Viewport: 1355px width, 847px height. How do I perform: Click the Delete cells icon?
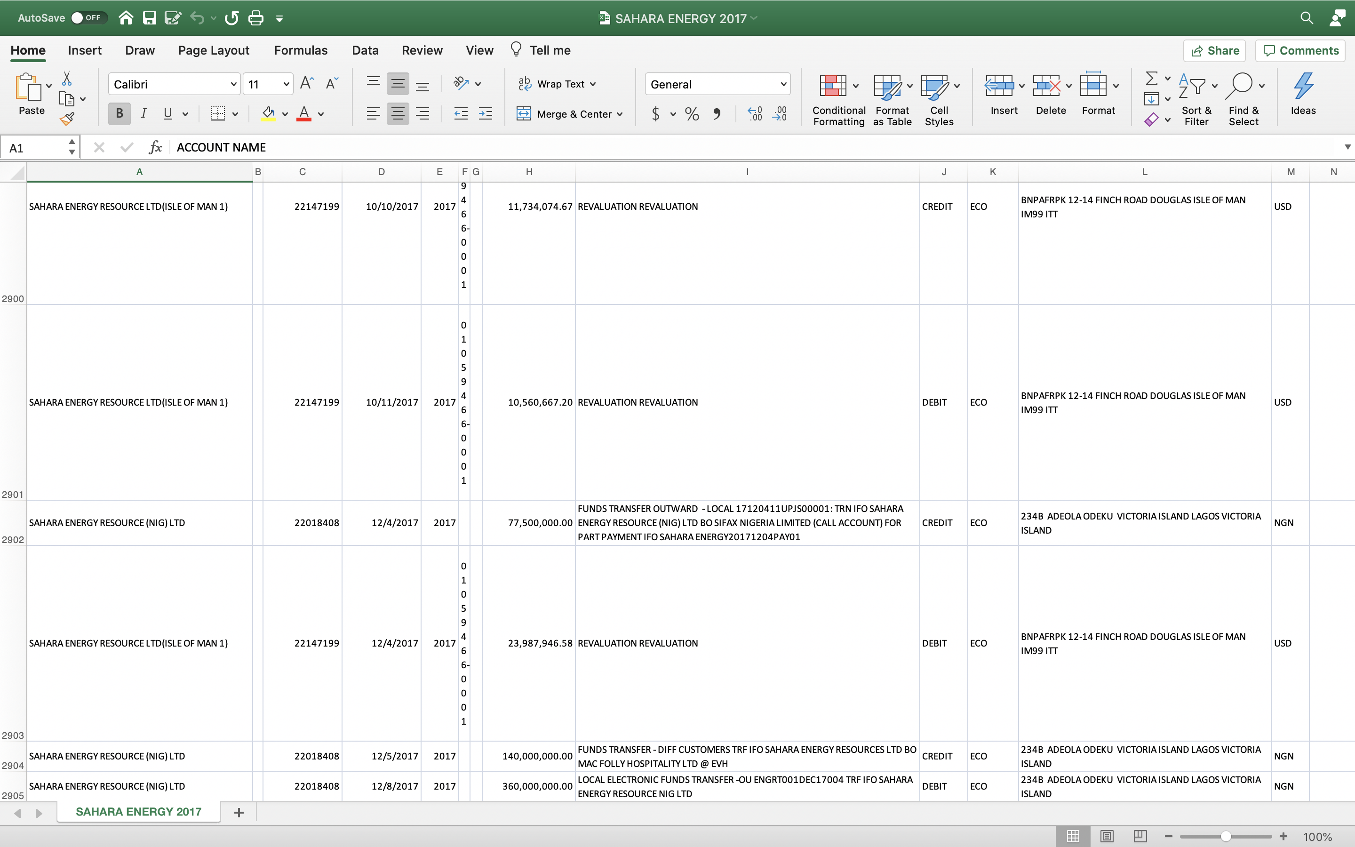pyautogui.click(x=1046, y=86)
